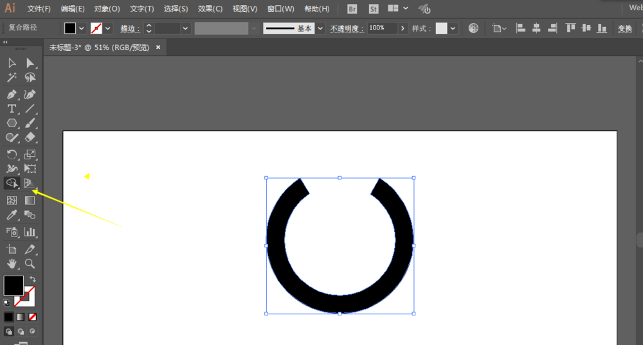The width and height of the screenshot is (643, 345).
Task: Open the Recolor Artwork wheel icon
Action: tap(473, 28)
